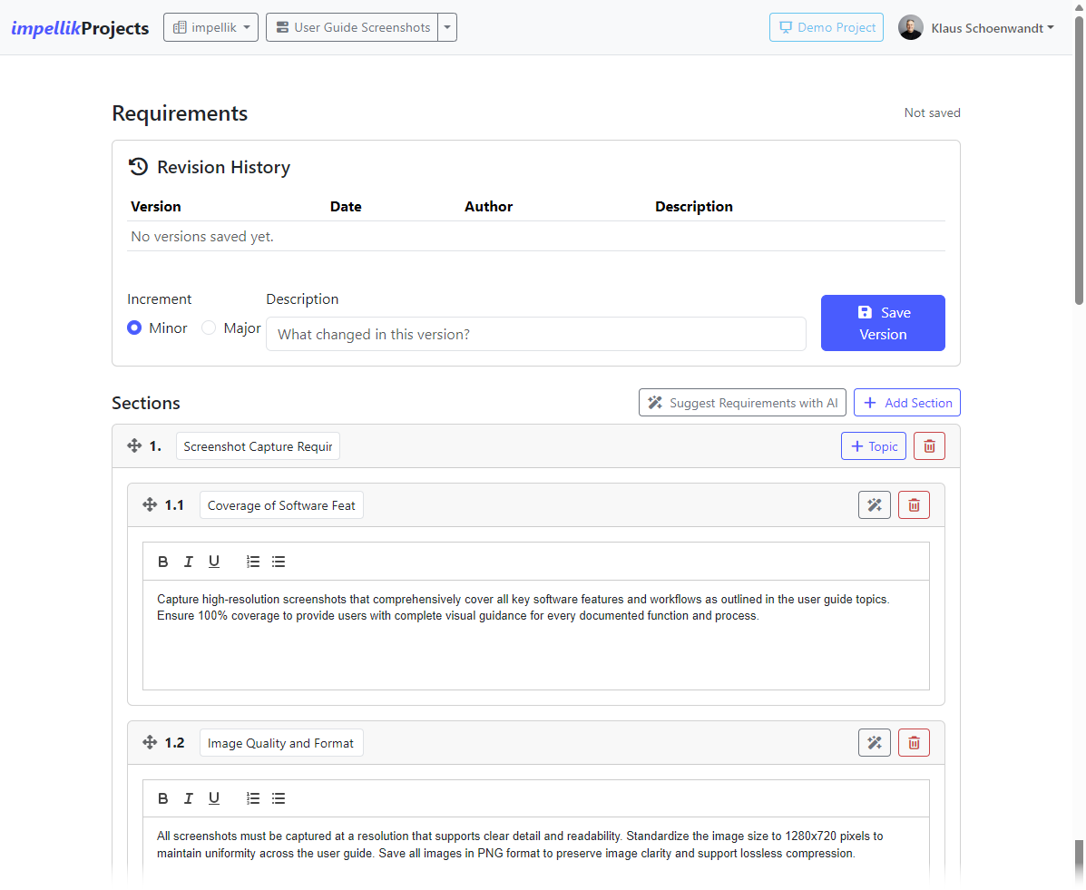Viewport: 1086px width, 890px height.
Task: Toggle underline in topic 1.2 editor
Action: (214, 798)
